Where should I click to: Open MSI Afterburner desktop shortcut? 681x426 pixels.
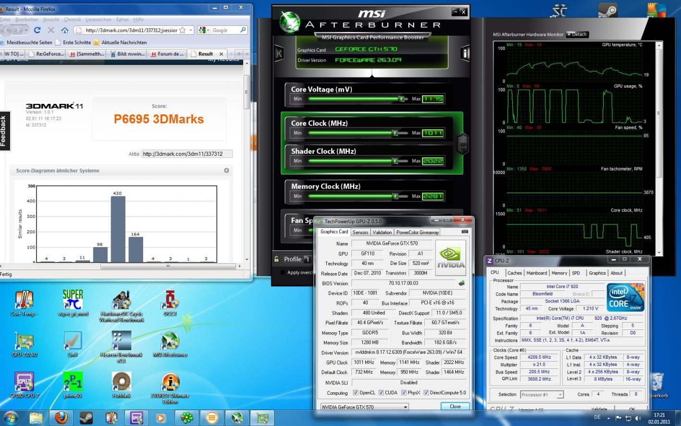[x=170, y=344]
